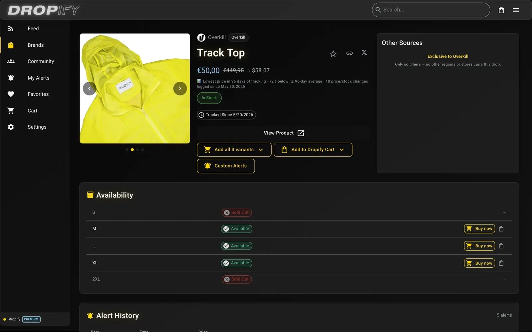Viewport: 532px width, 332px height.
Task: Click the dropify account name
Action: click(x=15, y=319)
